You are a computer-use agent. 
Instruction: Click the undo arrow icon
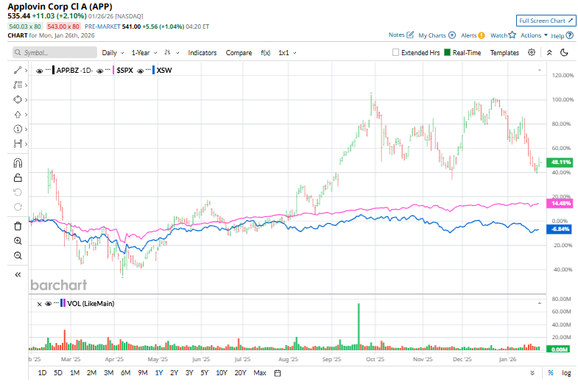coord(18,192)
